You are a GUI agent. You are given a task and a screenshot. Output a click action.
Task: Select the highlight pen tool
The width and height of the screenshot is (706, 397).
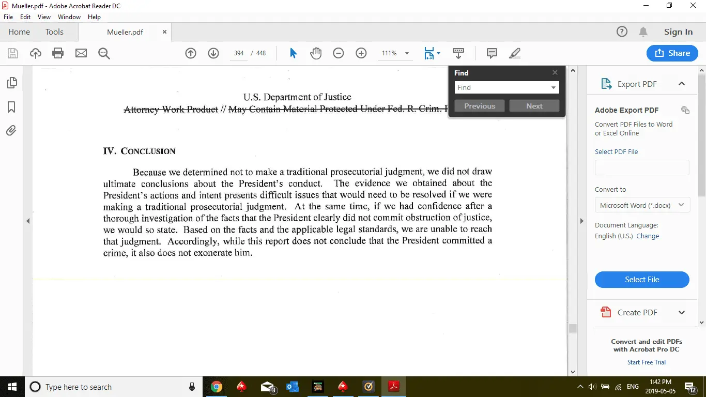(515, 53)
